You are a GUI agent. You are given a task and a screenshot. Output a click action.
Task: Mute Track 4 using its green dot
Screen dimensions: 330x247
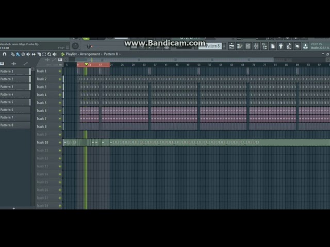click(x=60, y=95)
